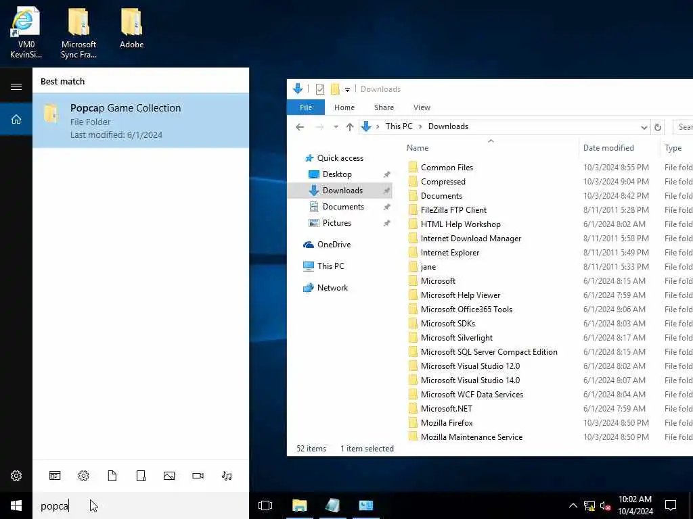Go back in File Explorer
The image size is (693, 519).
pyautogui.click(x=300, y=127)
